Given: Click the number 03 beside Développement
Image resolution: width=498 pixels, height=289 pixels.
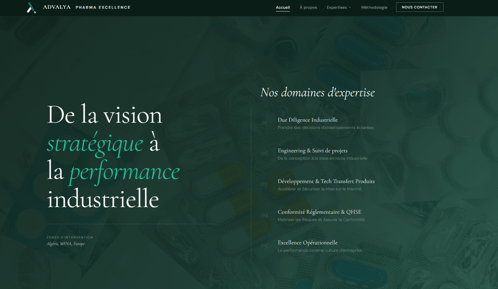Looking at the screenshot, I should [x=264, y=184].
